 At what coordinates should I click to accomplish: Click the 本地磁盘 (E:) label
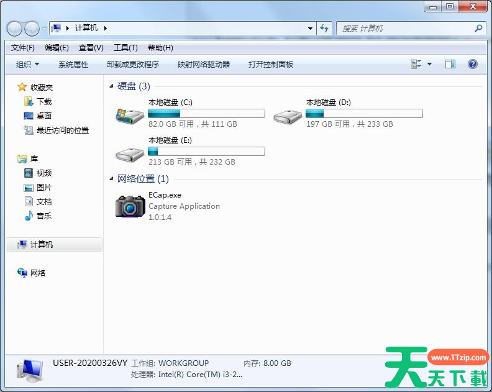pyautogui.click(x=170, y=140)
